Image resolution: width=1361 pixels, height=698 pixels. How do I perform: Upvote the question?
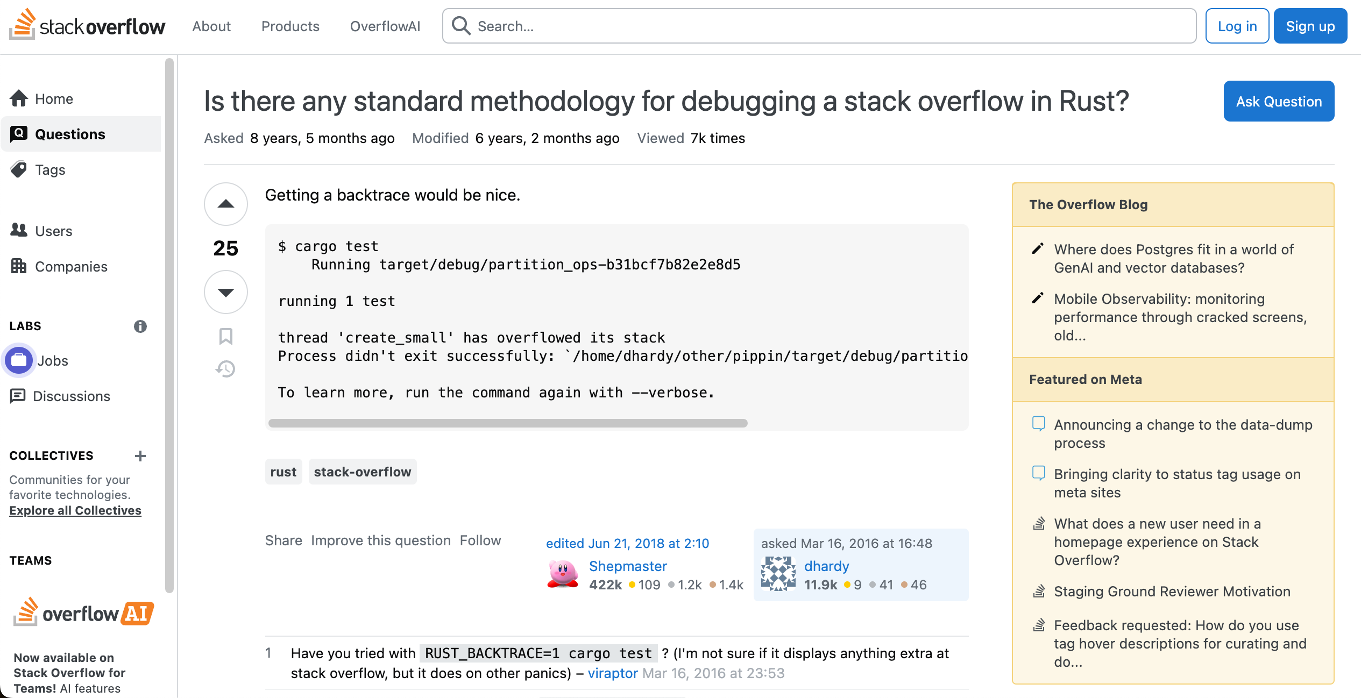coord(226,204)
